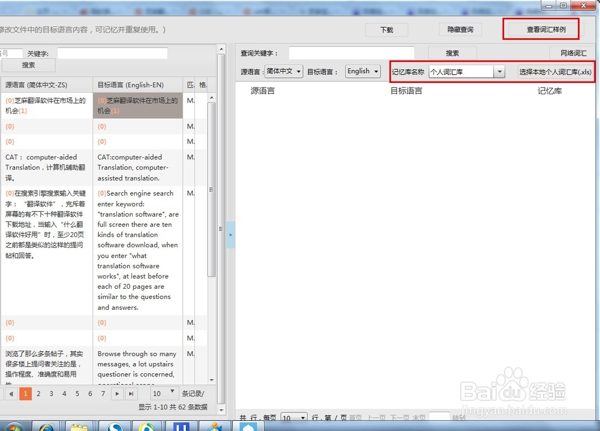Open the messenger figure taskbar icon
Viewport: 600px width, 431px height.
coord(214,426)
